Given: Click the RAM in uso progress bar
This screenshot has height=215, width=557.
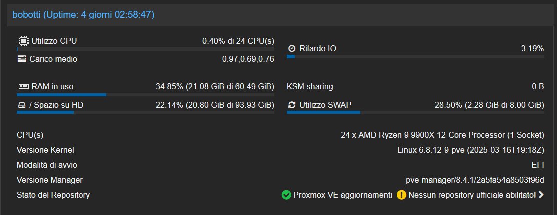Looking at the screenshot, I should [x=146, y=95].
